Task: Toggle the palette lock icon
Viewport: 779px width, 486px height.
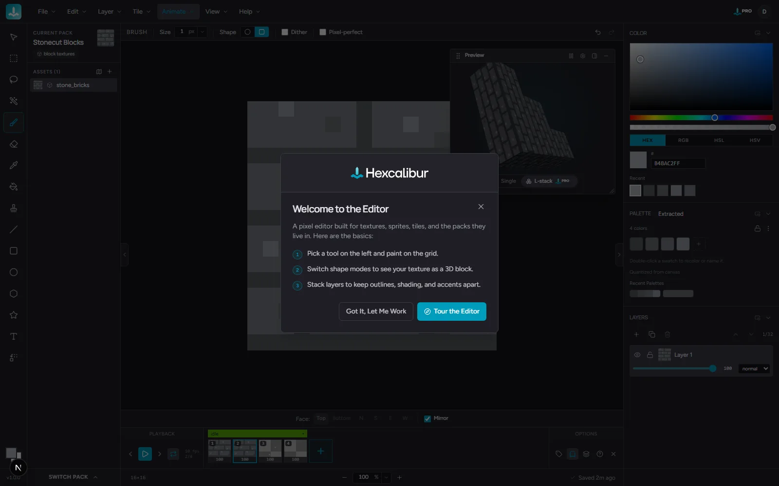Action: (x=758, y=228)
